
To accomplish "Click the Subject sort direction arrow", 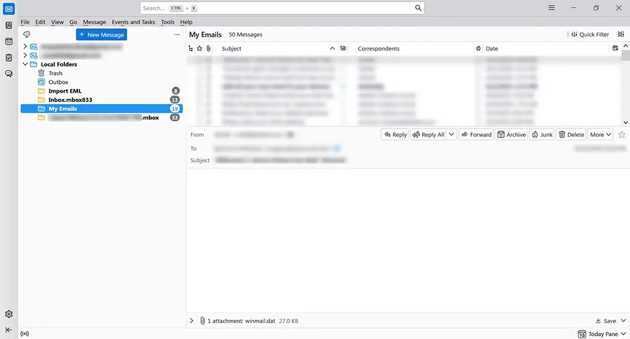I will (x=332, y=49).
